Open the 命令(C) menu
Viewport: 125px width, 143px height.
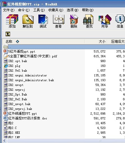pos(24,10)
